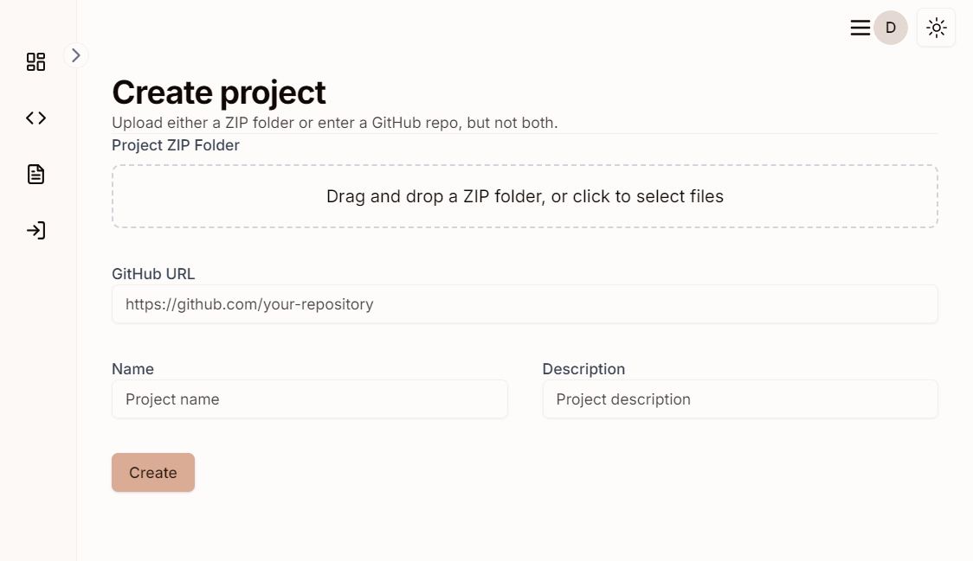Expand the sidebar using the chevron
973x561 pixels.
[76, 55]
